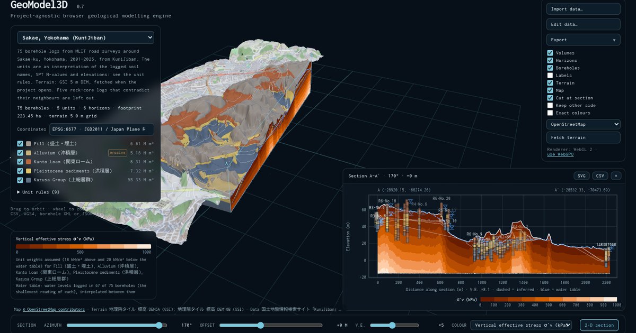Uncheck the Terrain checkbox
The height and width of the screenshot is (333, 636).
pyautogui.click(x=550, y=83)
